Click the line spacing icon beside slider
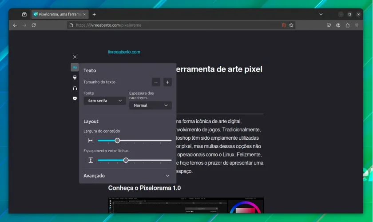Image resolution: width=373 pixels, height=222 pixels. [91, 160]
